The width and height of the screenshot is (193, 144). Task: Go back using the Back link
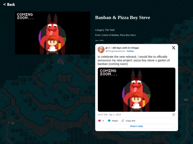[9, 5]
